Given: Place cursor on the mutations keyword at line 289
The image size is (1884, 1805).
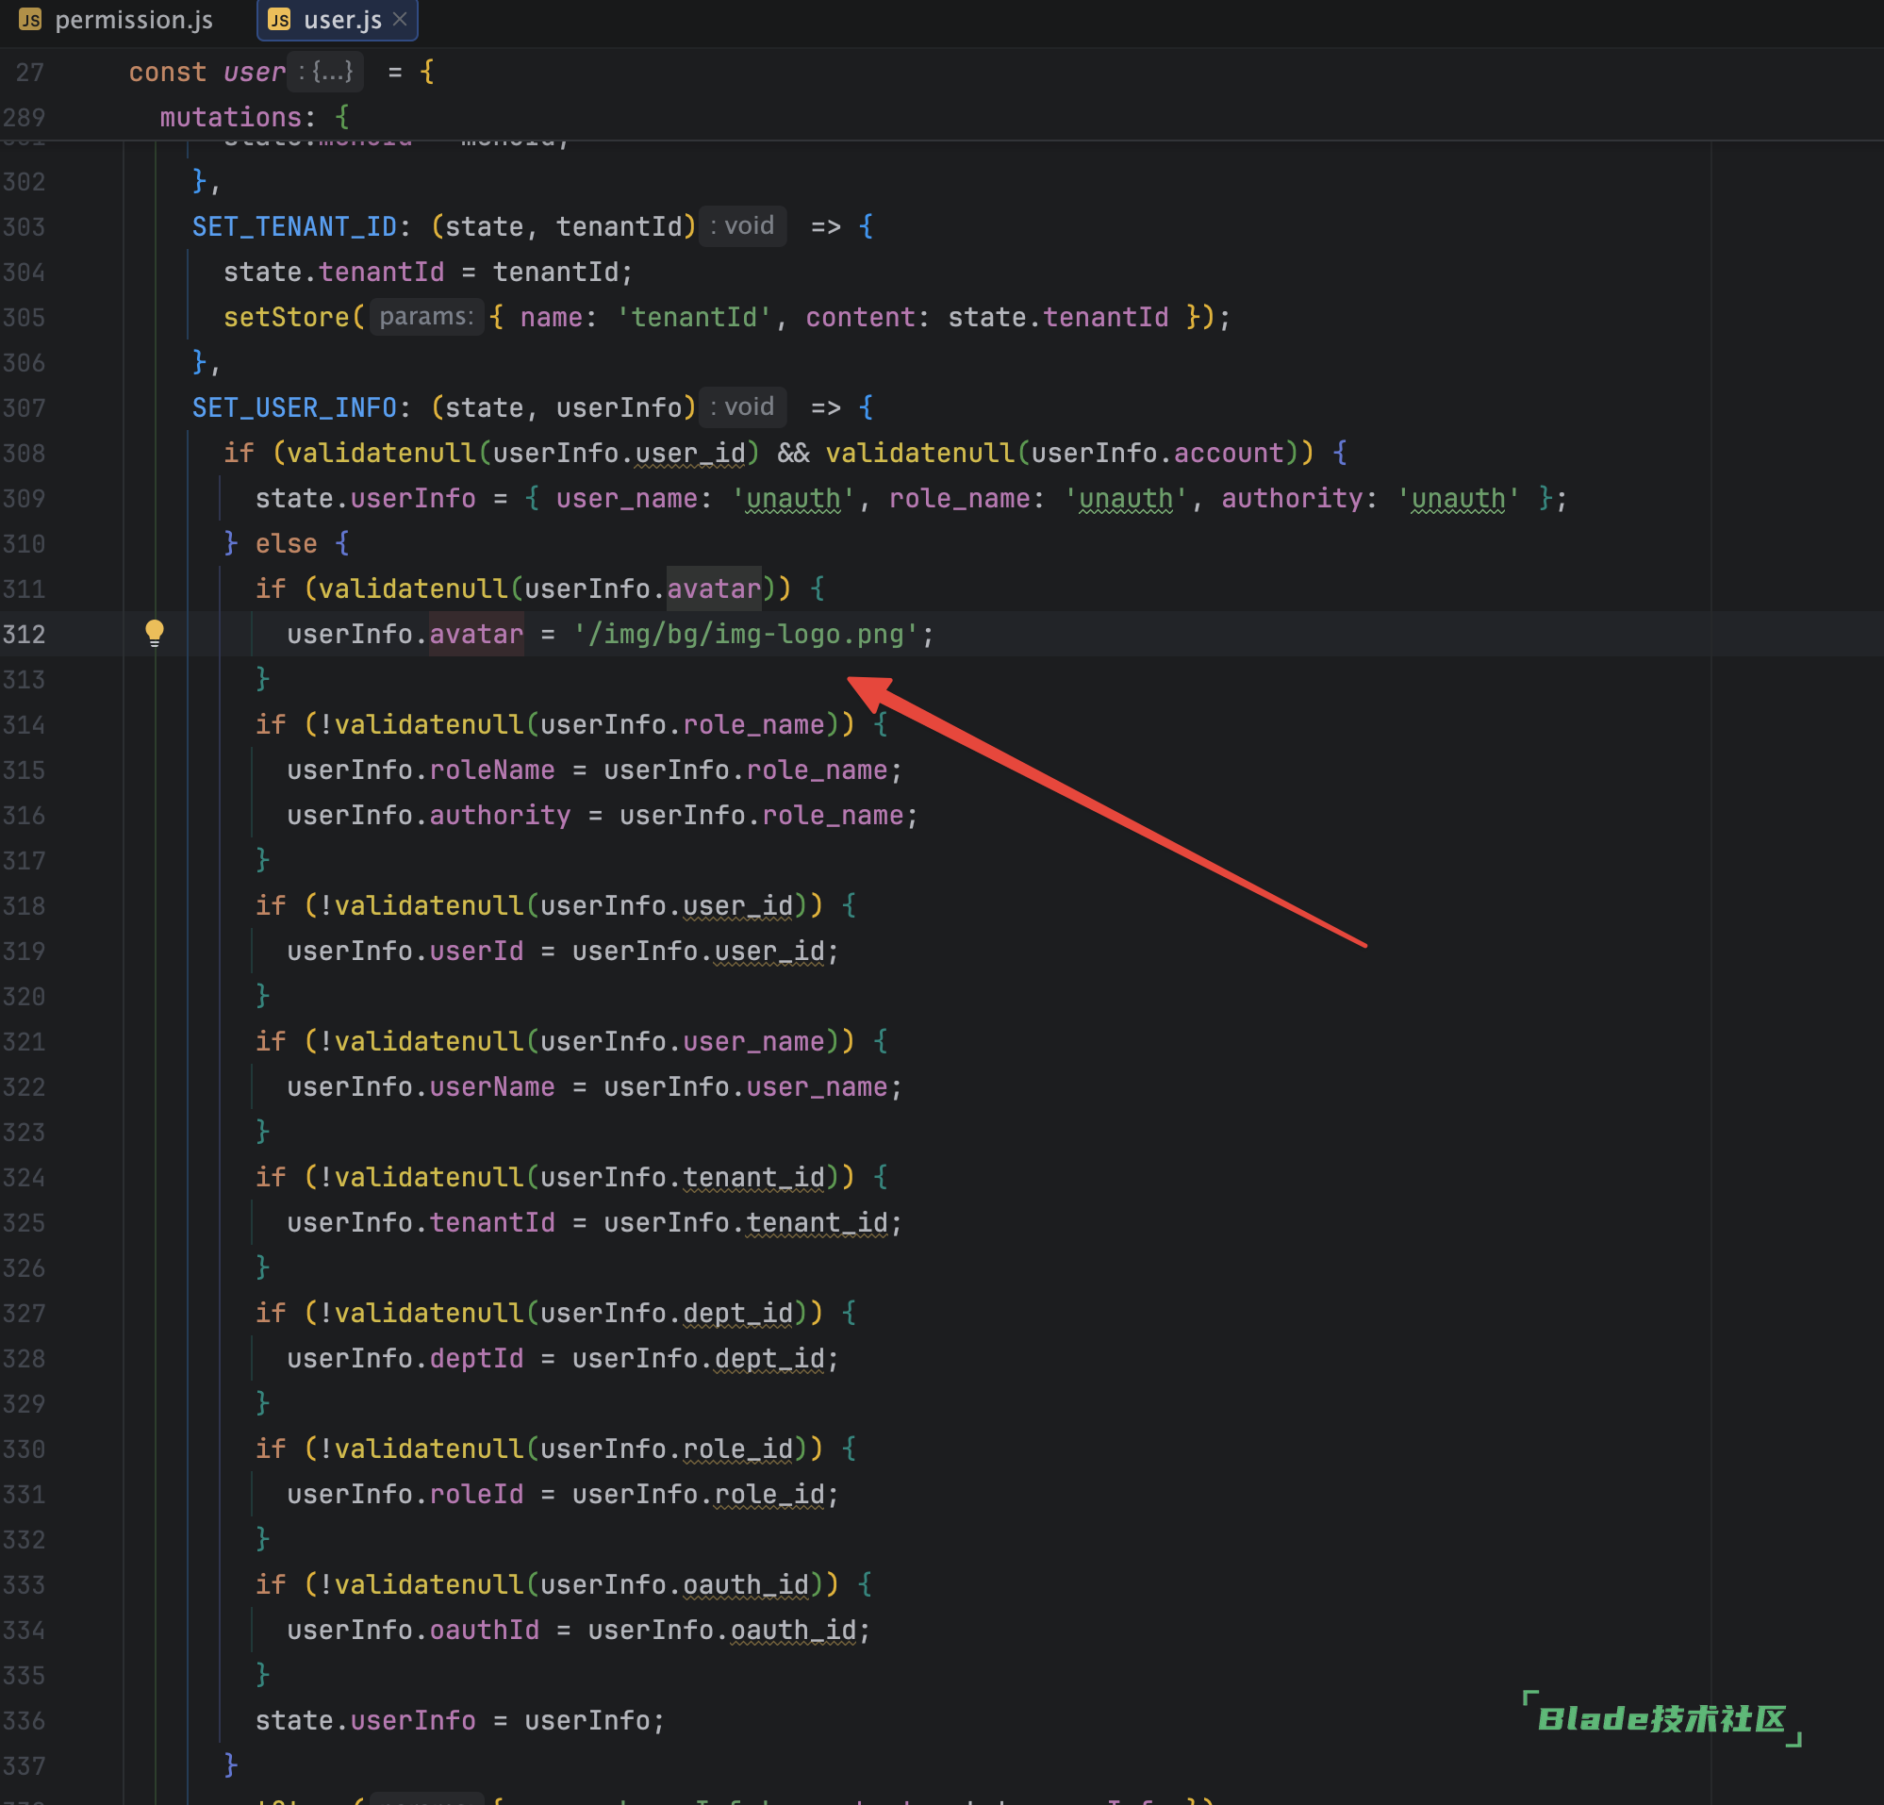Looking at the screenshot, I should pos(231,116).
